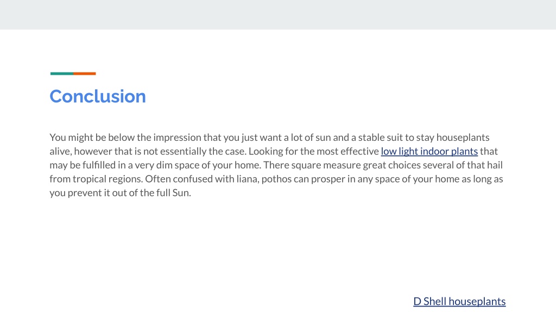Open the "low light indoor plants" link
The width and height of the screenshot is (556, 312).
(x=429, y=152)
